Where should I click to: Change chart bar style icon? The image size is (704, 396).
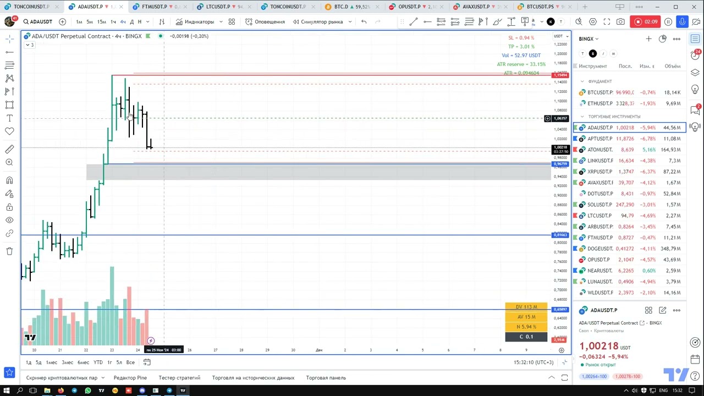(162, 21)
